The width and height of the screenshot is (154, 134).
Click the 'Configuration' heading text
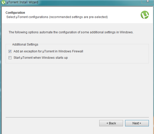pos(15,13)
